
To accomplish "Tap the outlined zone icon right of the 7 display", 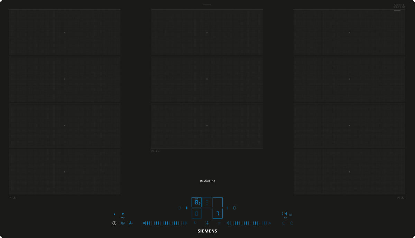I will [x=234, y=208].
